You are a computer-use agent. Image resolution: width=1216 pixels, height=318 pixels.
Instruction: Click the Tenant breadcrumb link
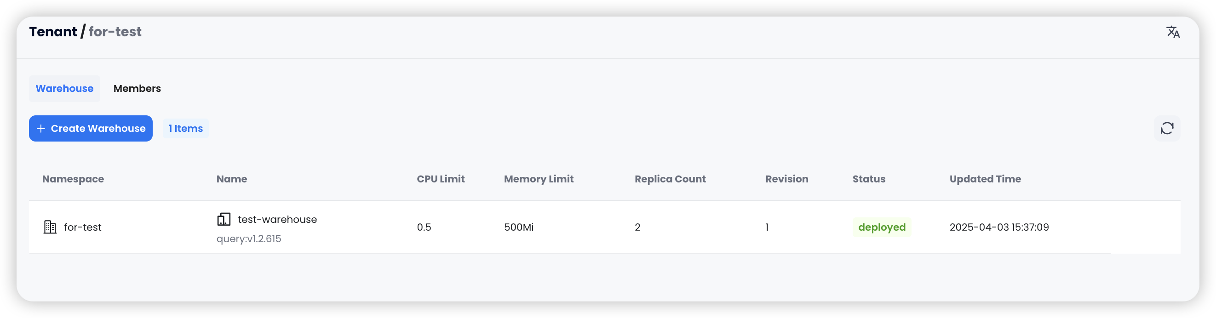click(x=53, y=32)
